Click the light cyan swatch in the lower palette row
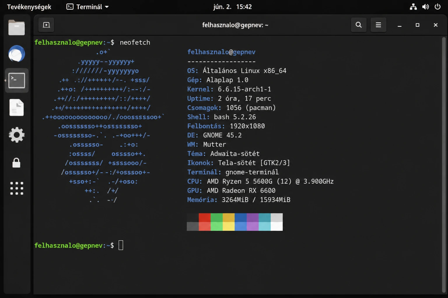Image resolution: width=448 pixels, height=298 pixels. click(265, 226)
